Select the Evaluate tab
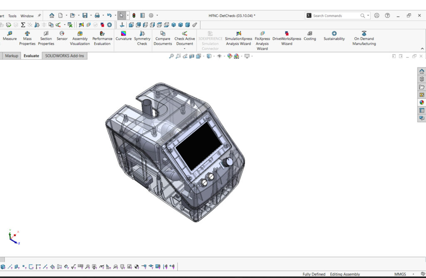 [x=31, y=56]
